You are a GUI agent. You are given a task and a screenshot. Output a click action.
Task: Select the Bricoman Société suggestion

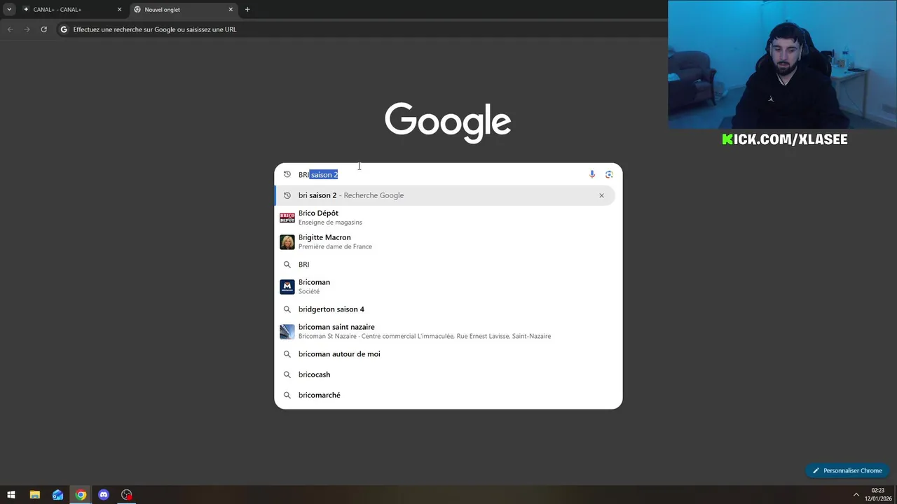pos(445,286)
